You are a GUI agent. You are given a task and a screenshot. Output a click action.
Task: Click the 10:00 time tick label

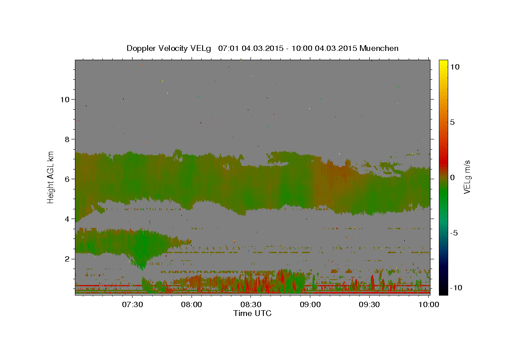(429, 304)
